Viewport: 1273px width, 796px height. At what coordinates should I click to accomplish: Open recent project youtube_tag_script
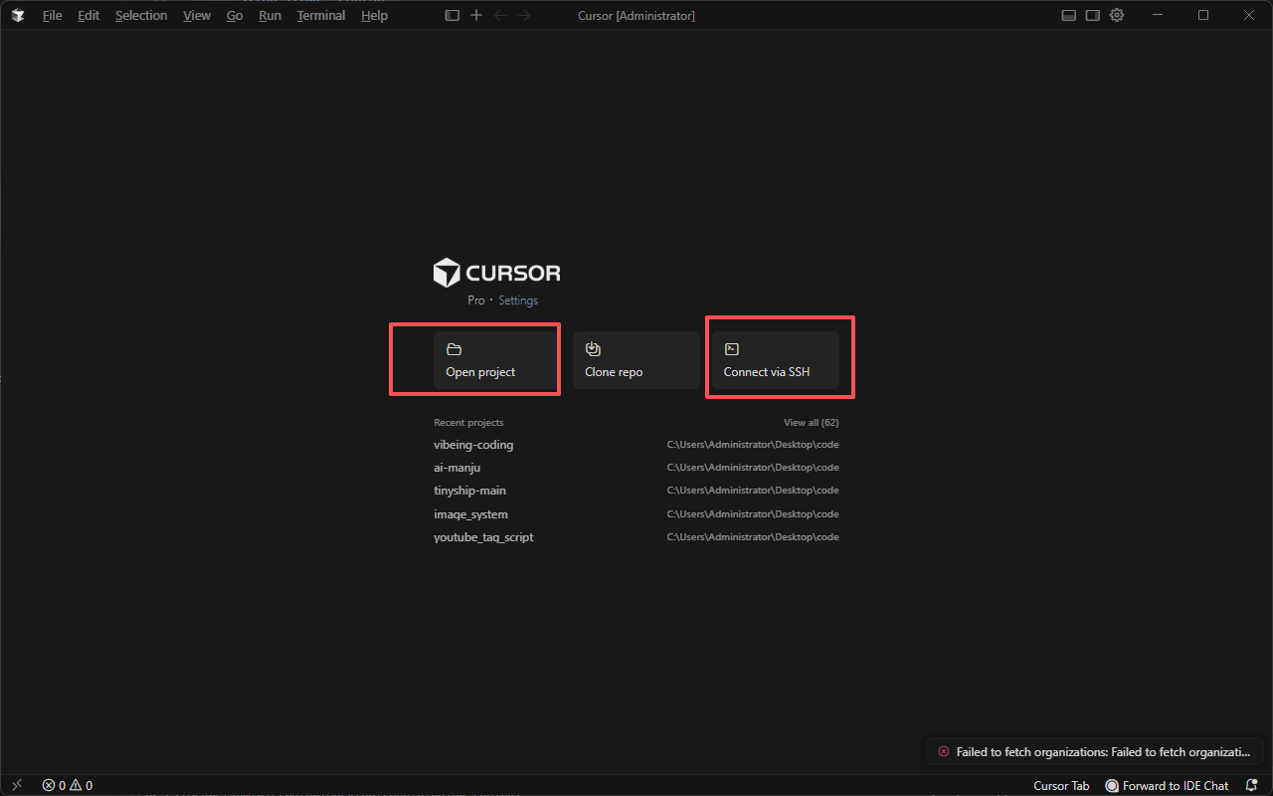(636, 537)
